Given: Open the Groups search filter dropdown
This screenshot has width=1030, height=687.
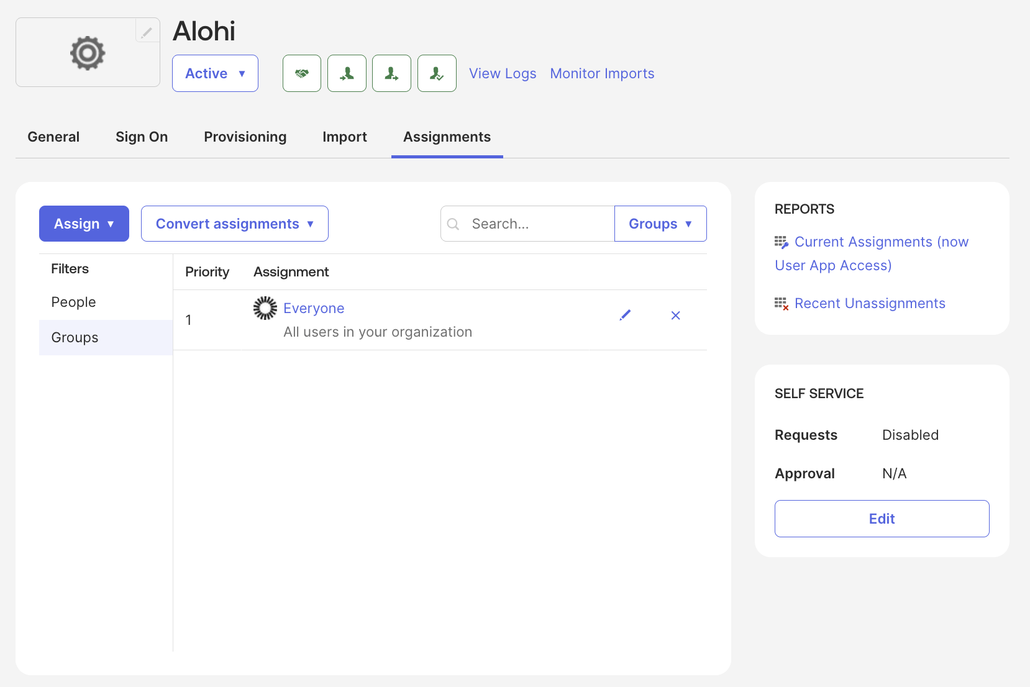Looking at the screenshot, I should [x=660, y=224].
